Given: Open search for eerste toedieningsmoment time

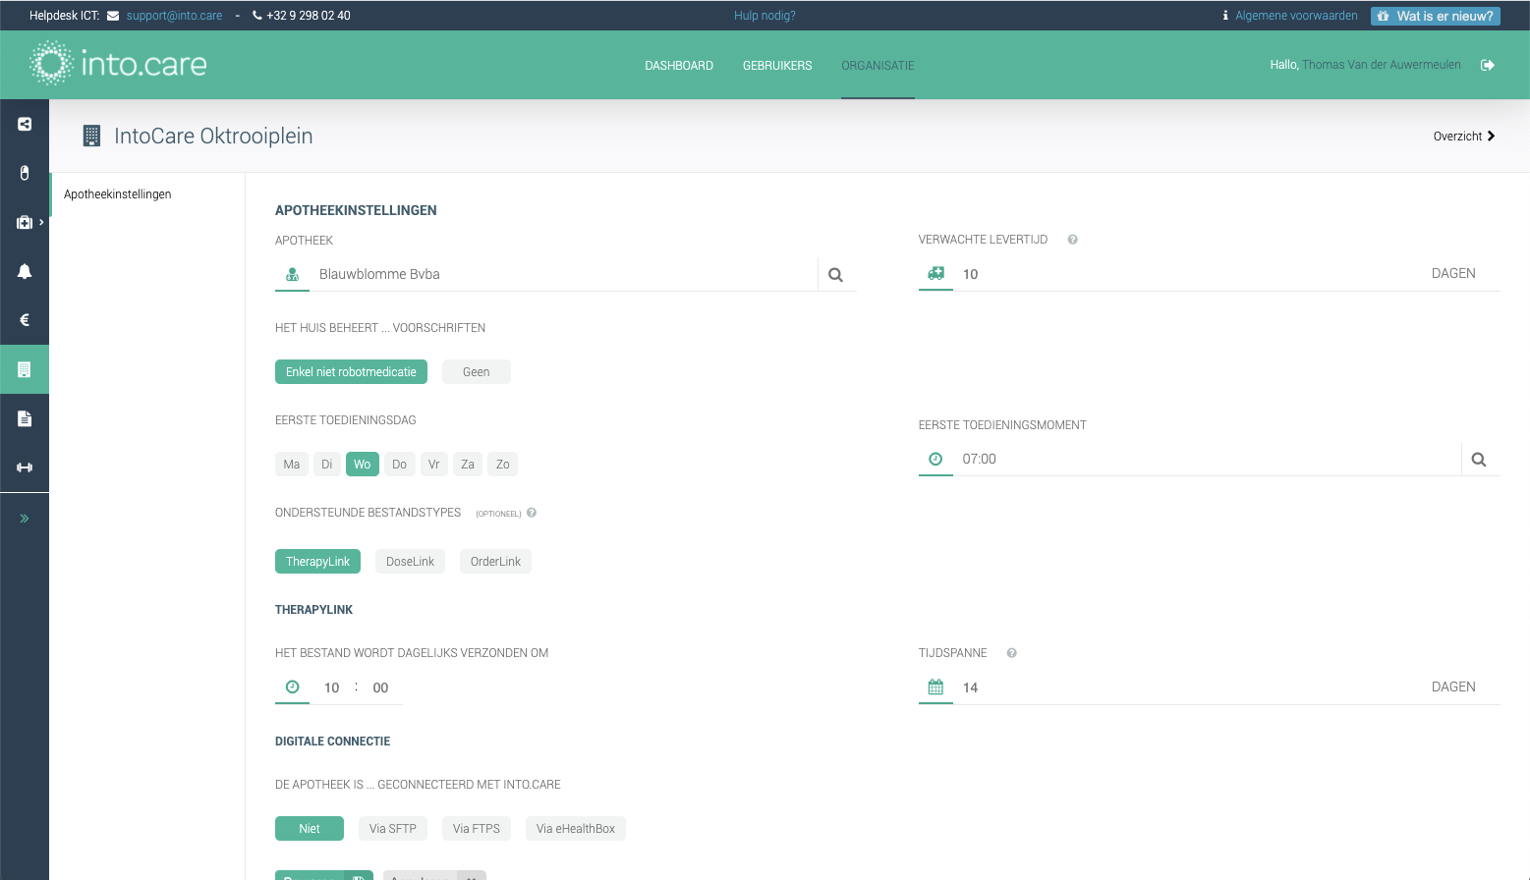Looking at the screenshot, I should pos(1479,459).
